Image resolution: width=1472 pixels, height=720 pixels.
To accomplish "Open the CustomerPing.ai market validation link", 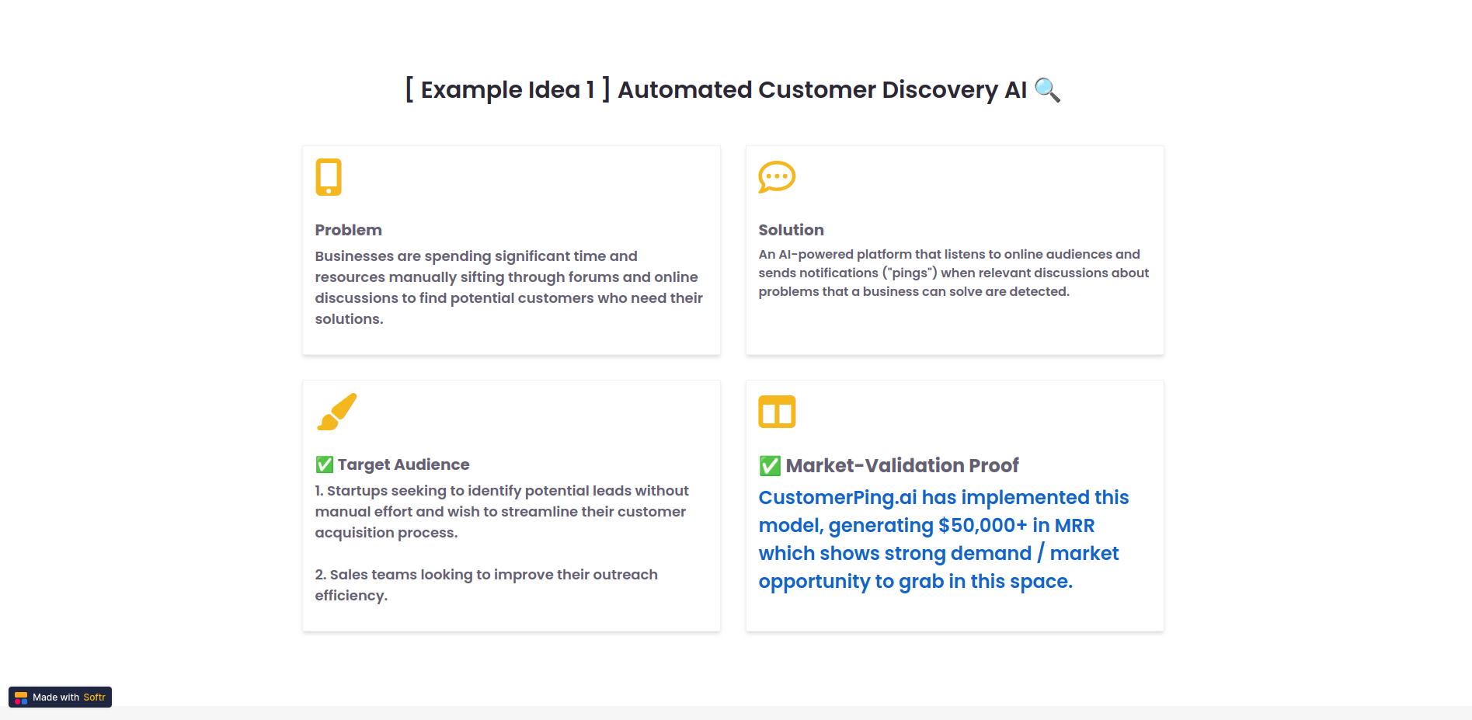I will click(x=943, y=539).
